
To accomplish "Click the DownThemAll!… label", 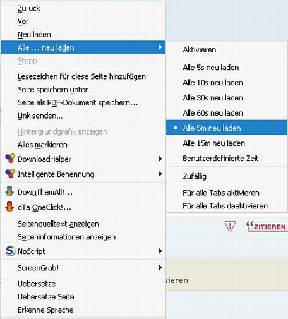I will click(45, 192).
